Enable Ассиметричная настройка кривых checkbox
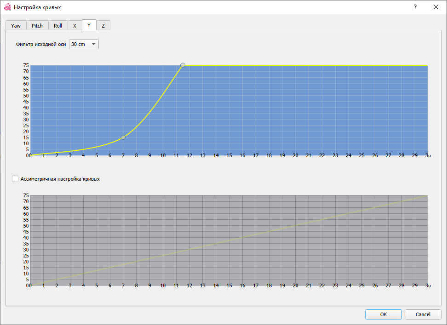Screen dimensions: 447x325 click(x=15, y=179)
